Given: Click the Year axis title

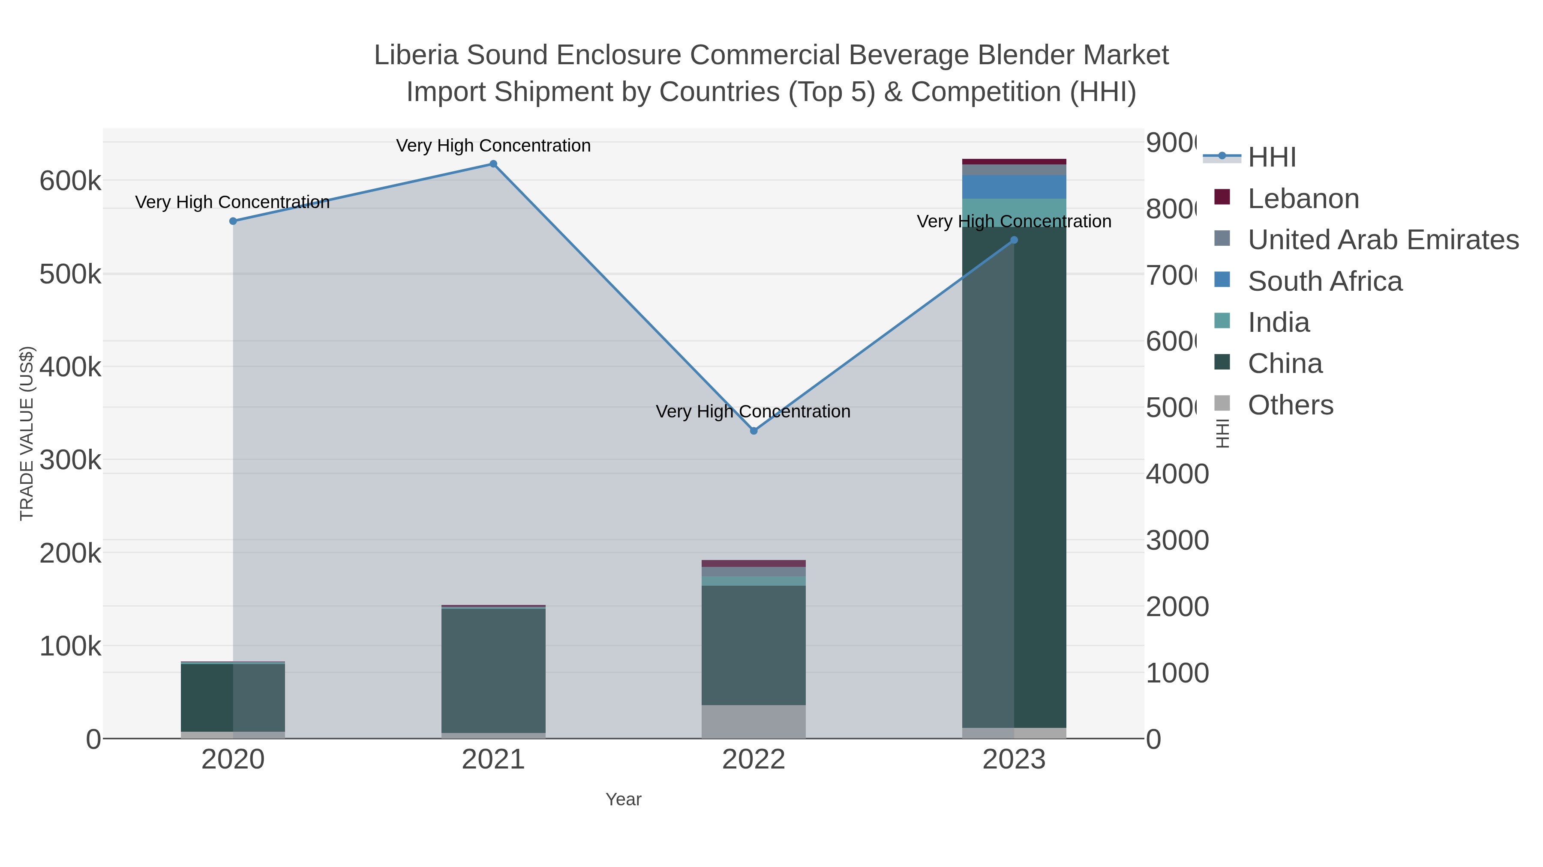Looking at the screenshot, I should [624, 799].
